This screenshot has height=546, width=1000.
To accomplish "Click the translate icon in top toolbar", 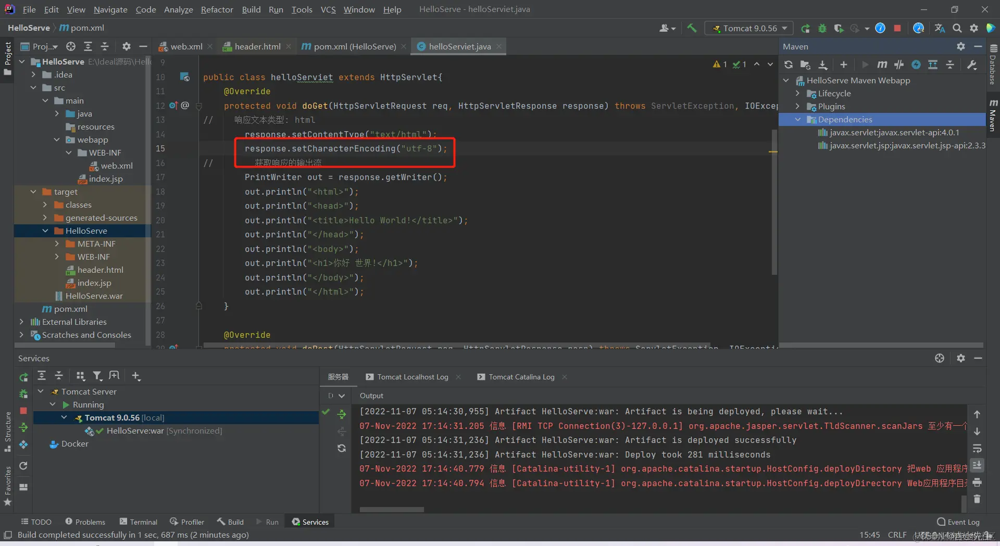I will click(x=940, y=28).
